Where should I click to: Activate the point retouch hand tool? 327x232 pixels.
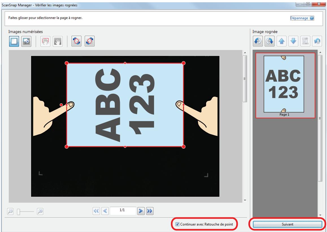click(45, 41)
